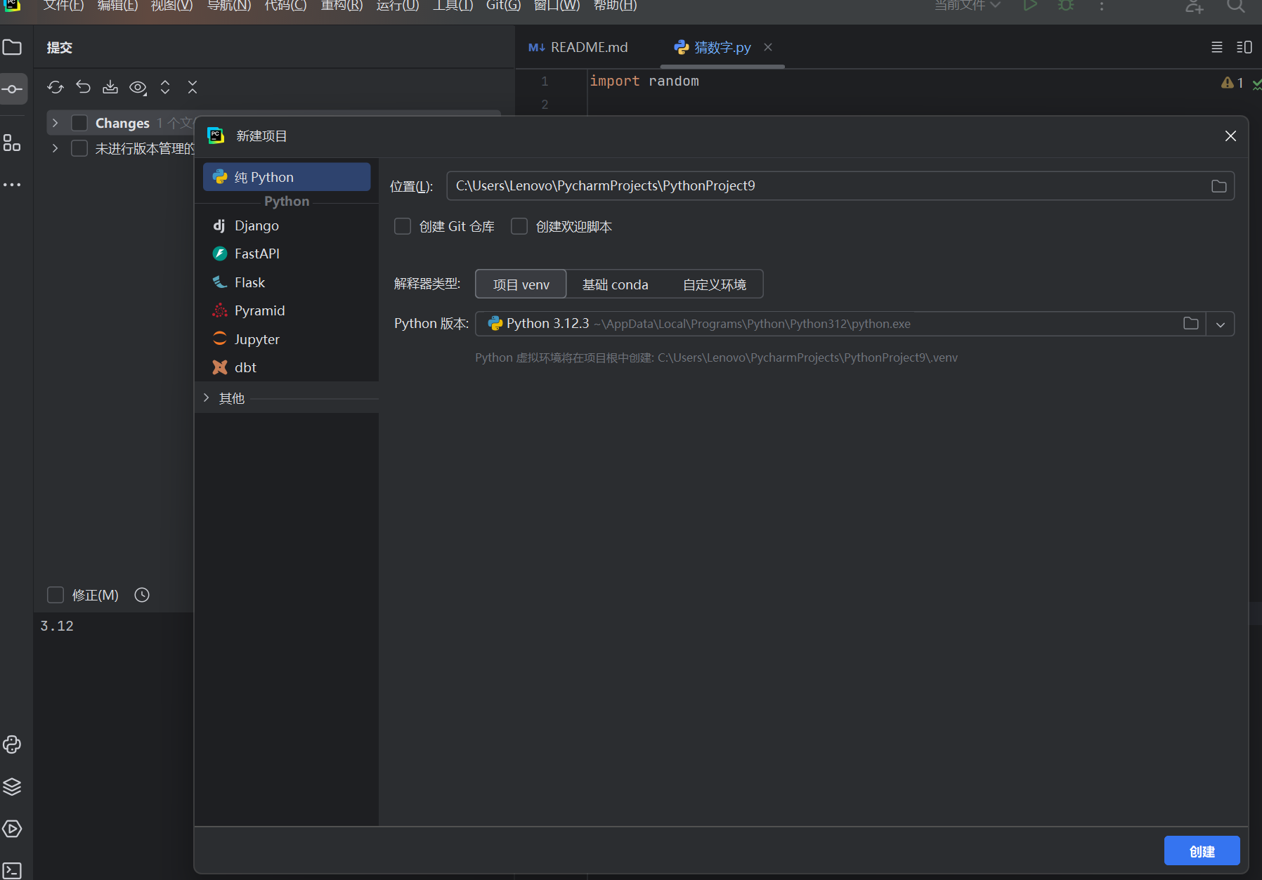Select 纯 Python project type
Image resolution: width=1262 pixels, height=880 pixels.
click(x=287, y=177)
